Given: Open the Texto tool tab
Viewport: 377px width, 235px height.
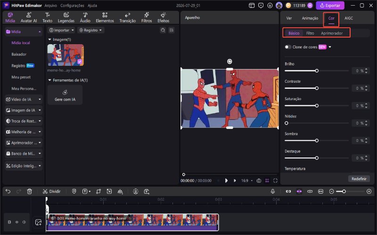Looking at the screenshot, I should pyautogui.click(x=48, y=17).
